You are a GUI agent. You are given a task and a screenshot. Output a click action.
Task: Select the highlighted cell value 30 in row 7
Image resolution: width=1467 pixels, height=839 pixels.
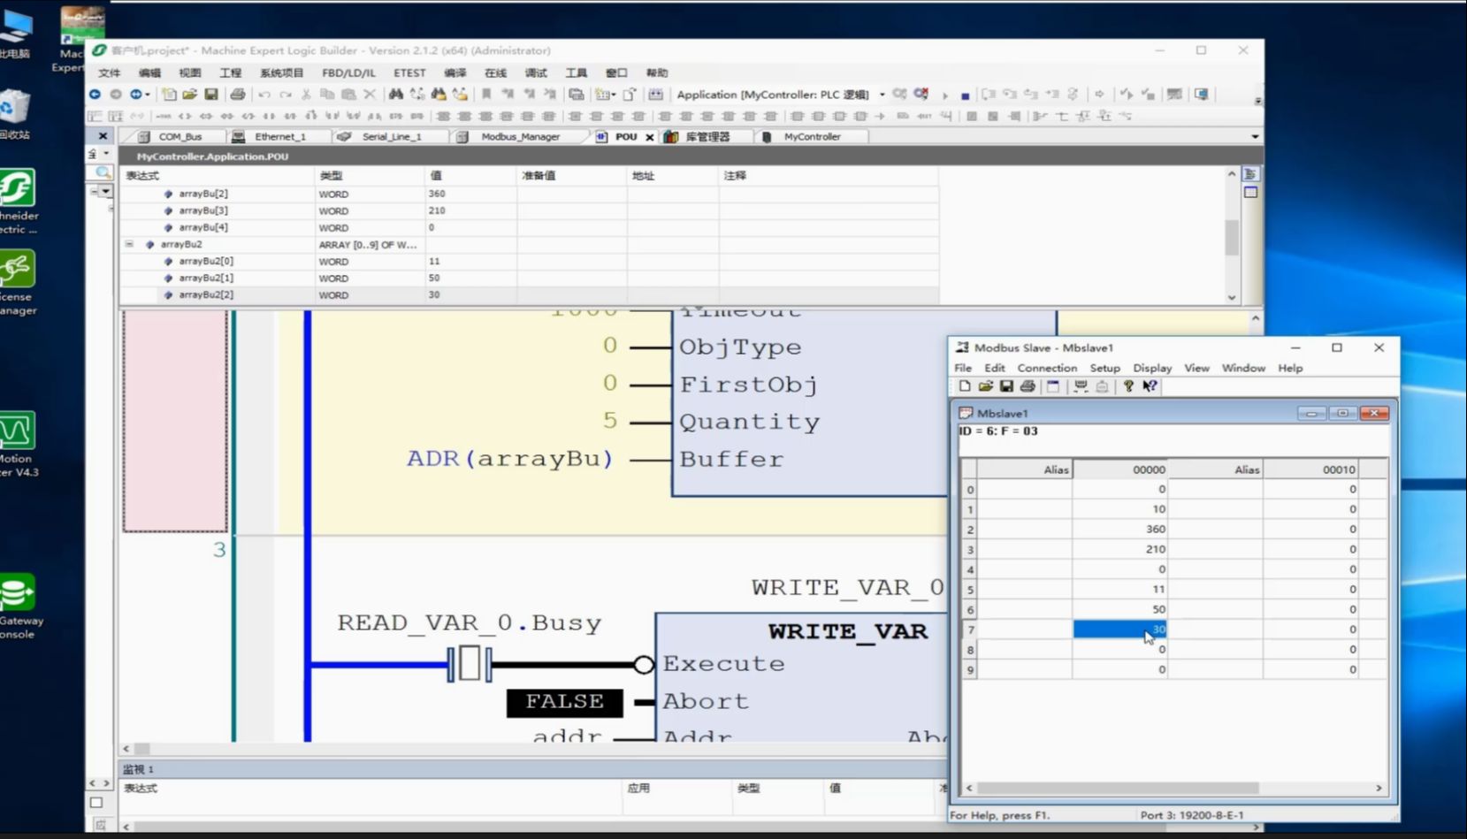coord(1119,629)
